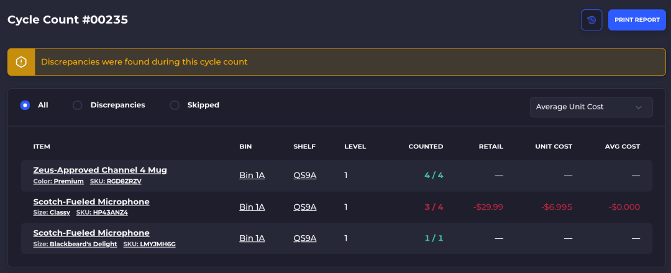Click the Size: Blackbeard's Delight label
The image size is (671, 273).
75,244
